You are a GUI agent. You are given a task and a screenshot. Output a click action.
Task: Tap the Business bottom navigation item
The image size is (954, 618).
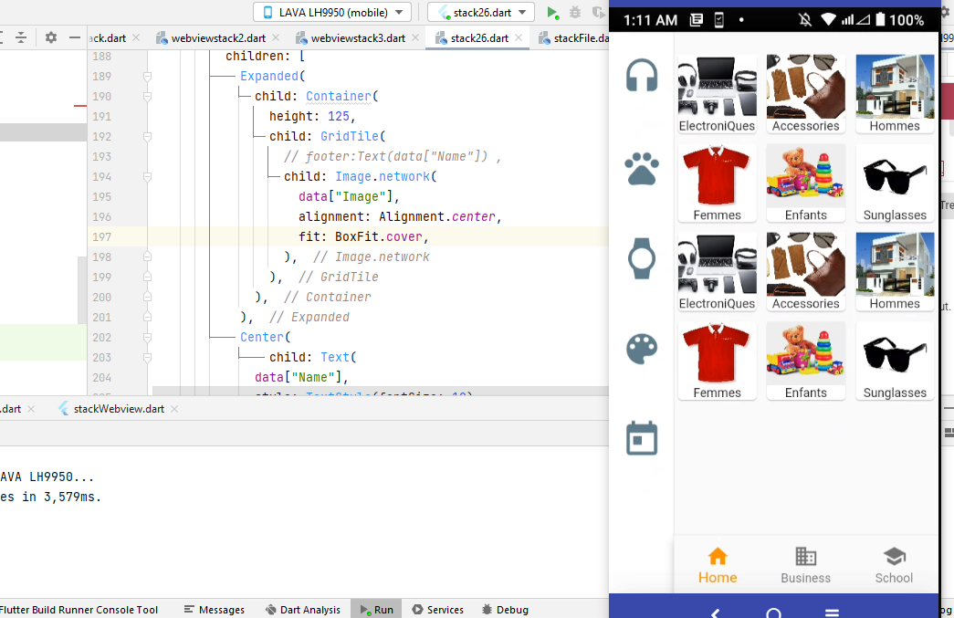(x=805, y=565)
